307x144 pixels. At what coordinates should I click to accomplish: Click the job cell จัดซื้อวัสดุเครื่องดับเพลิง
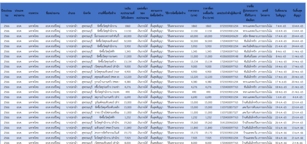click(x=107, y=107)
